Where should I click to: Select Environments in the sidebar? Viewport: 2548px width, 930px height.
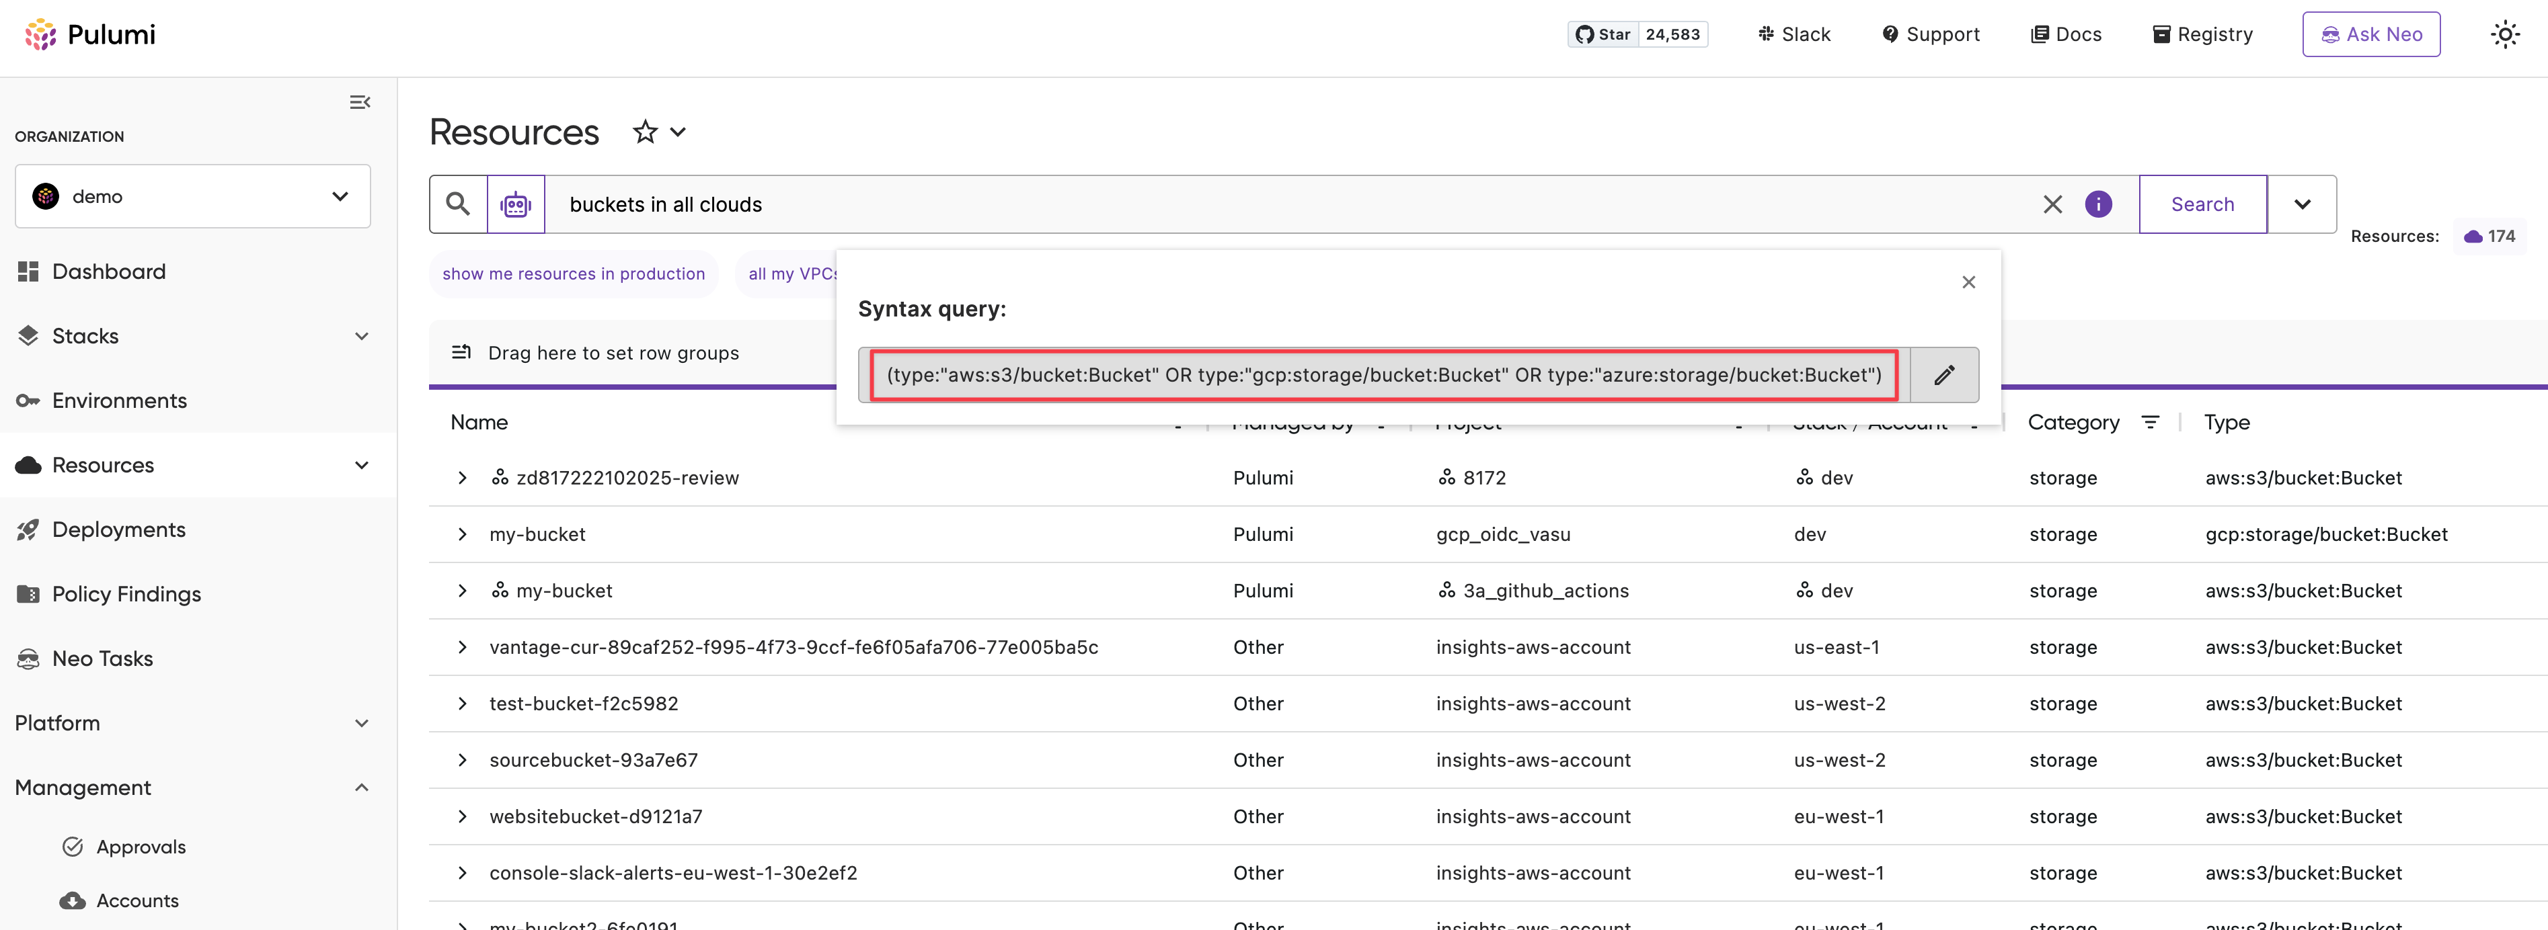tap(119, 400)
